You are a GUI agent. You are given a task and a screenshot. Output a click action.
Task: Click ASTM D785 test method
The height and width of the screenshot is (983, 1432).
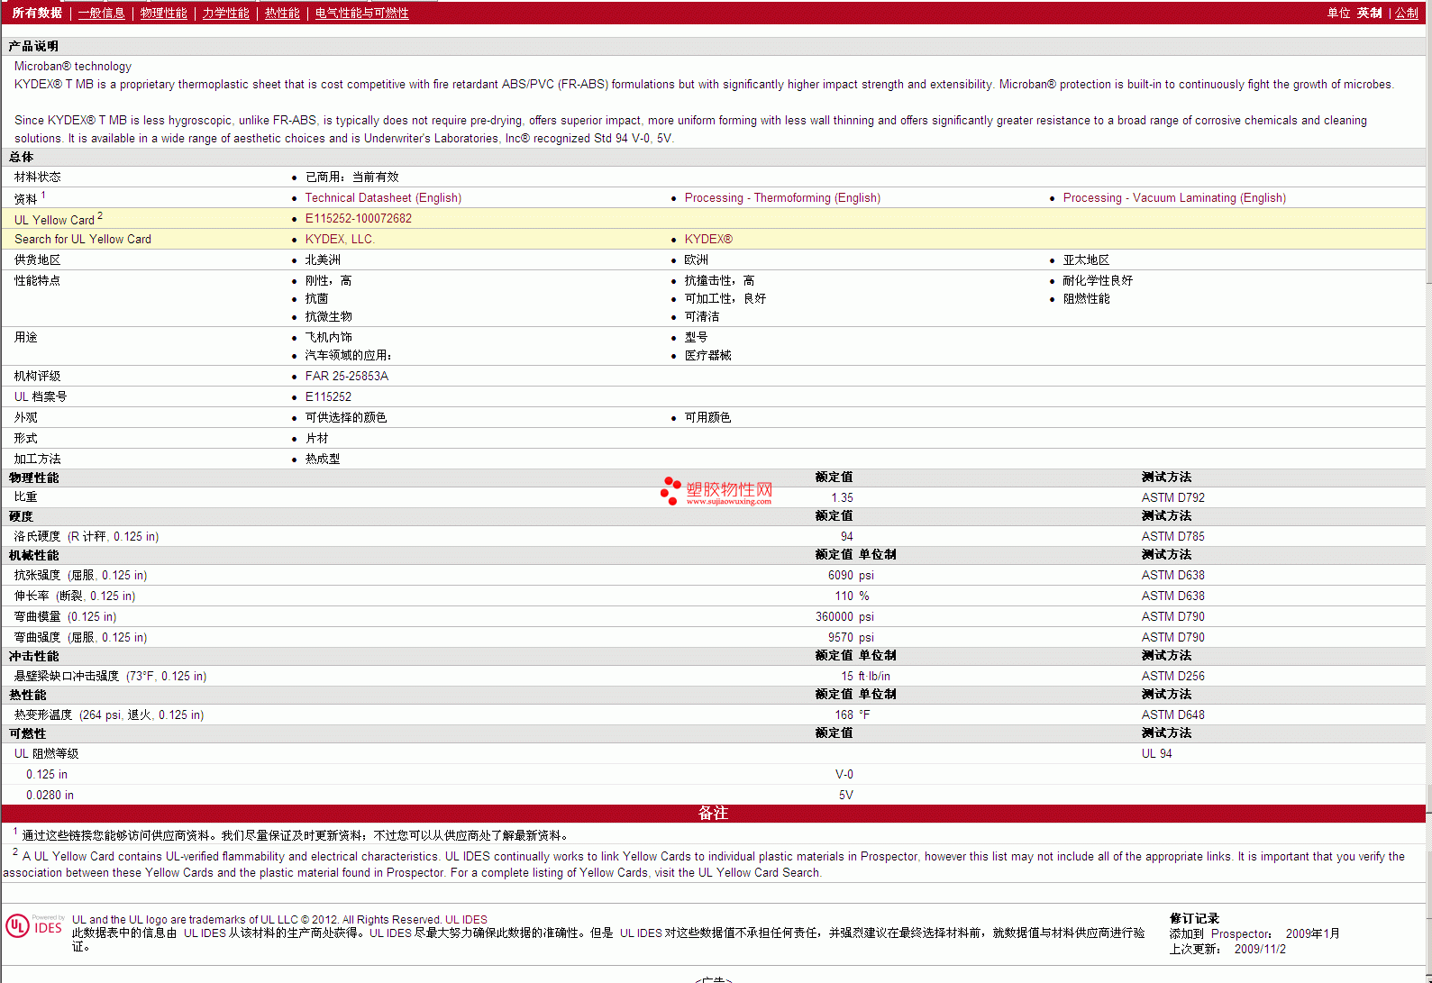[x=1172, y=536]
